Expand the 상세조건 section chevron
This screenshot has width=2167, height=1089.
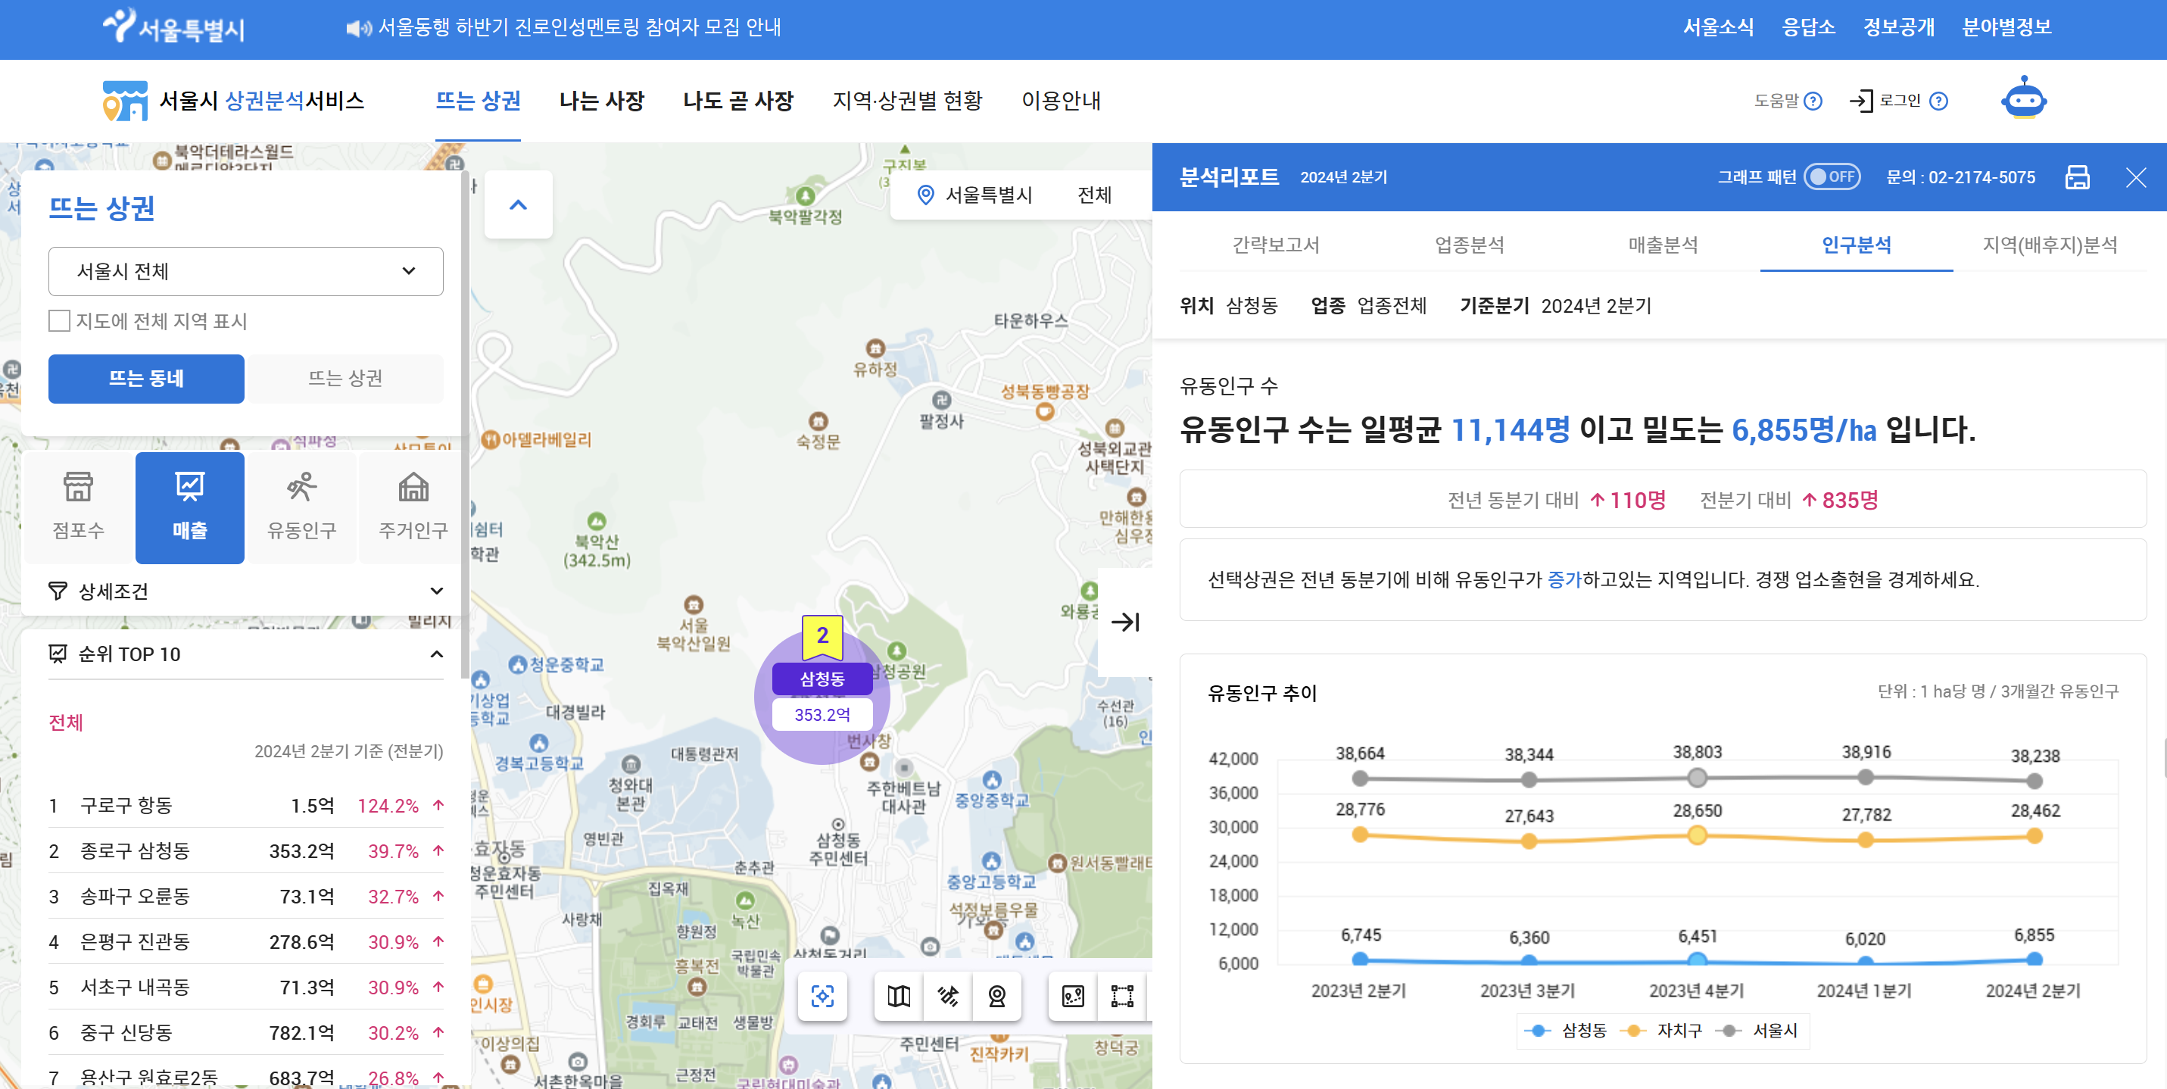coord(437,591)
